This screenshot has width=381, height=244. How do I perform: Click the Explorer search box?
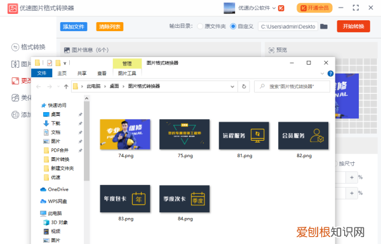[x=292, y=86]
